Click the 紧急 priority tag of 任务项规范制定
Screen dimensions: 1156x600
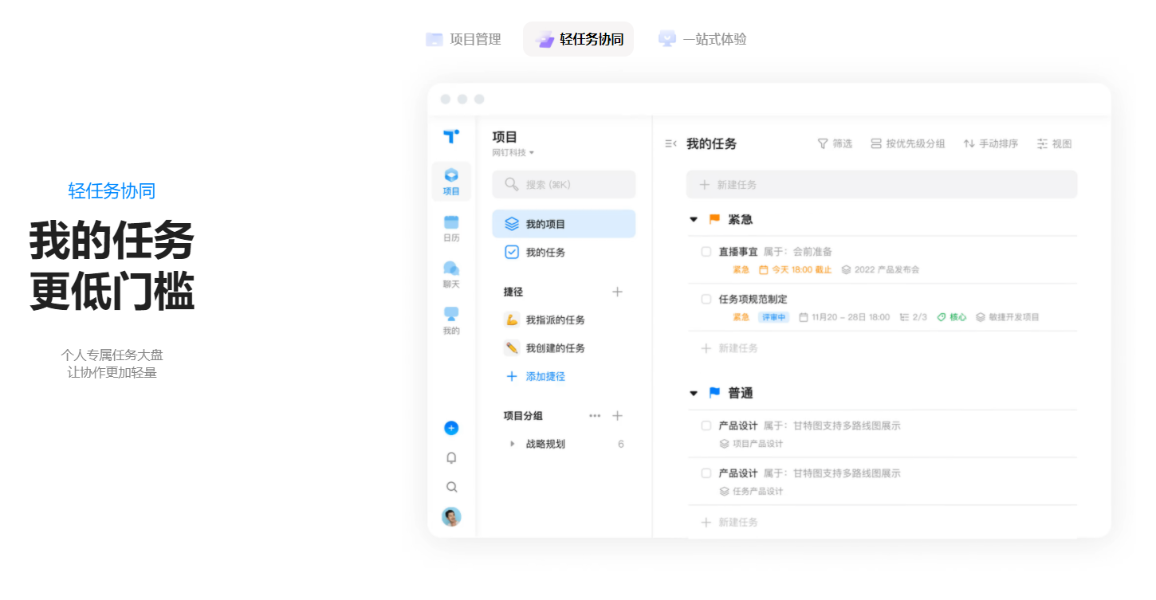click(741, 317)
